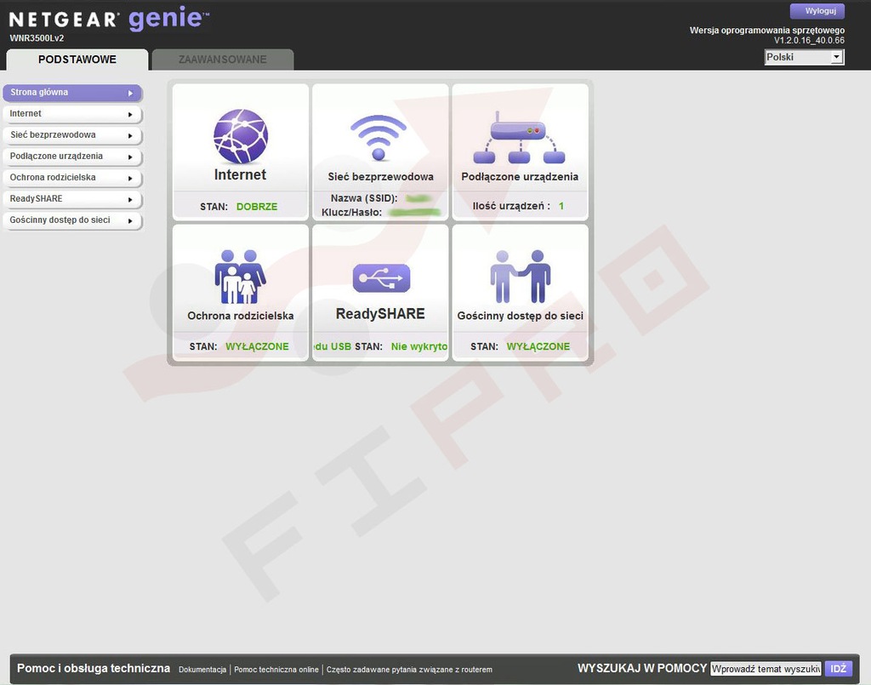Click the WYSZUKAJ W POMOCY label
871x685 pixels.
click(642, 668)
